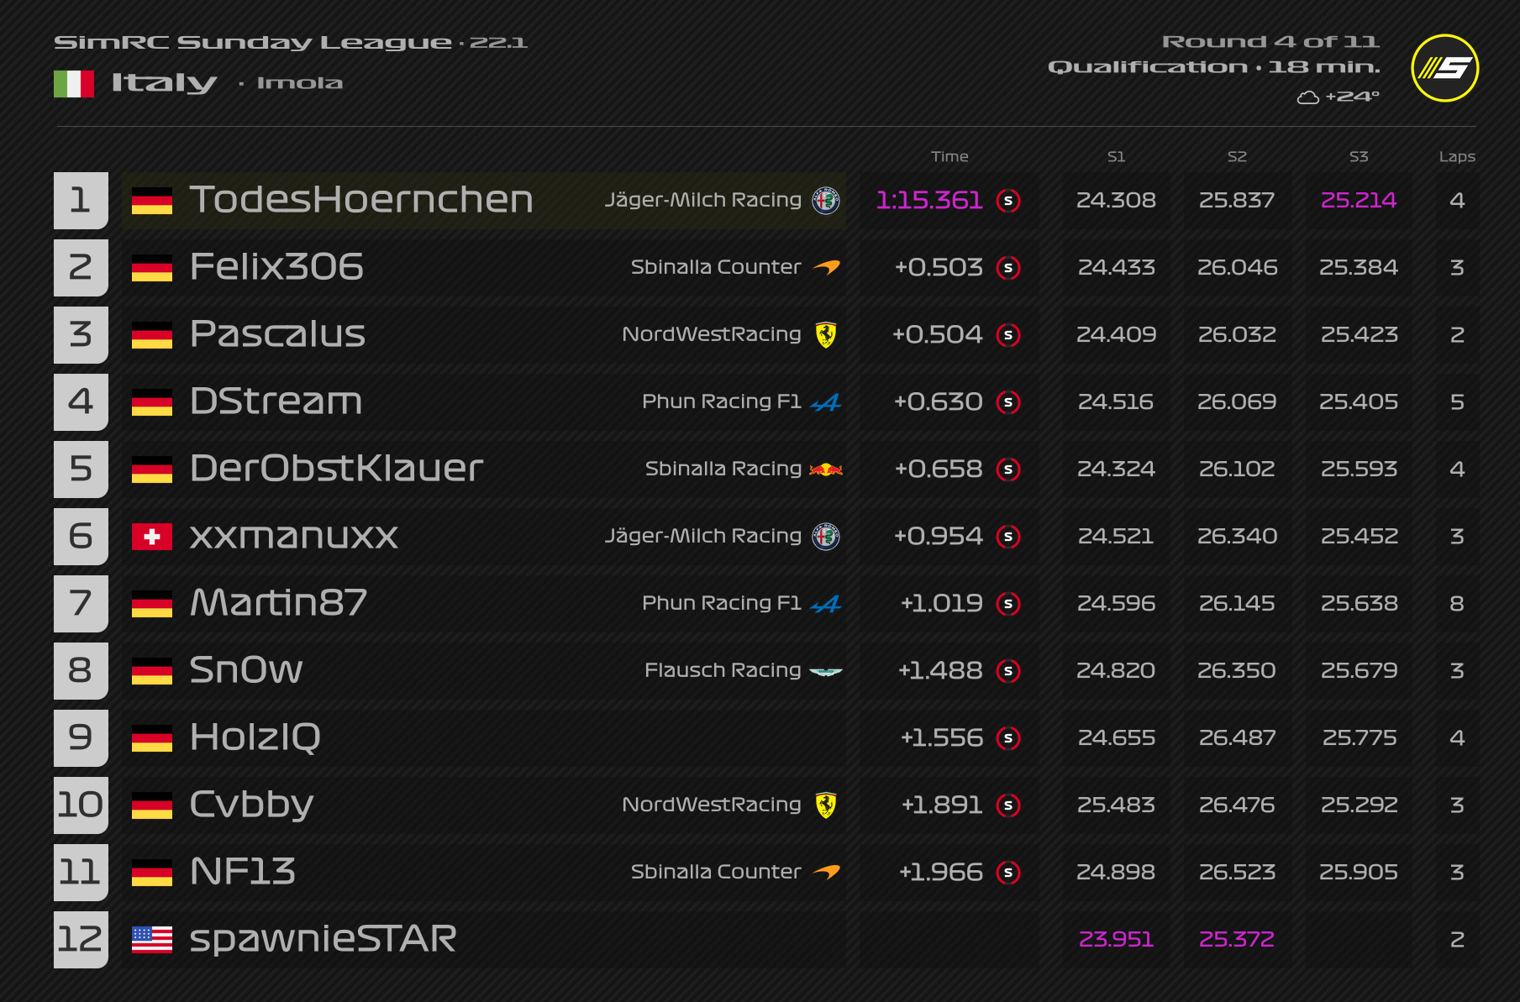The image size is (1520, 1002).
Task: Click the Laps column header
Action: click(x=1457, y=156)
